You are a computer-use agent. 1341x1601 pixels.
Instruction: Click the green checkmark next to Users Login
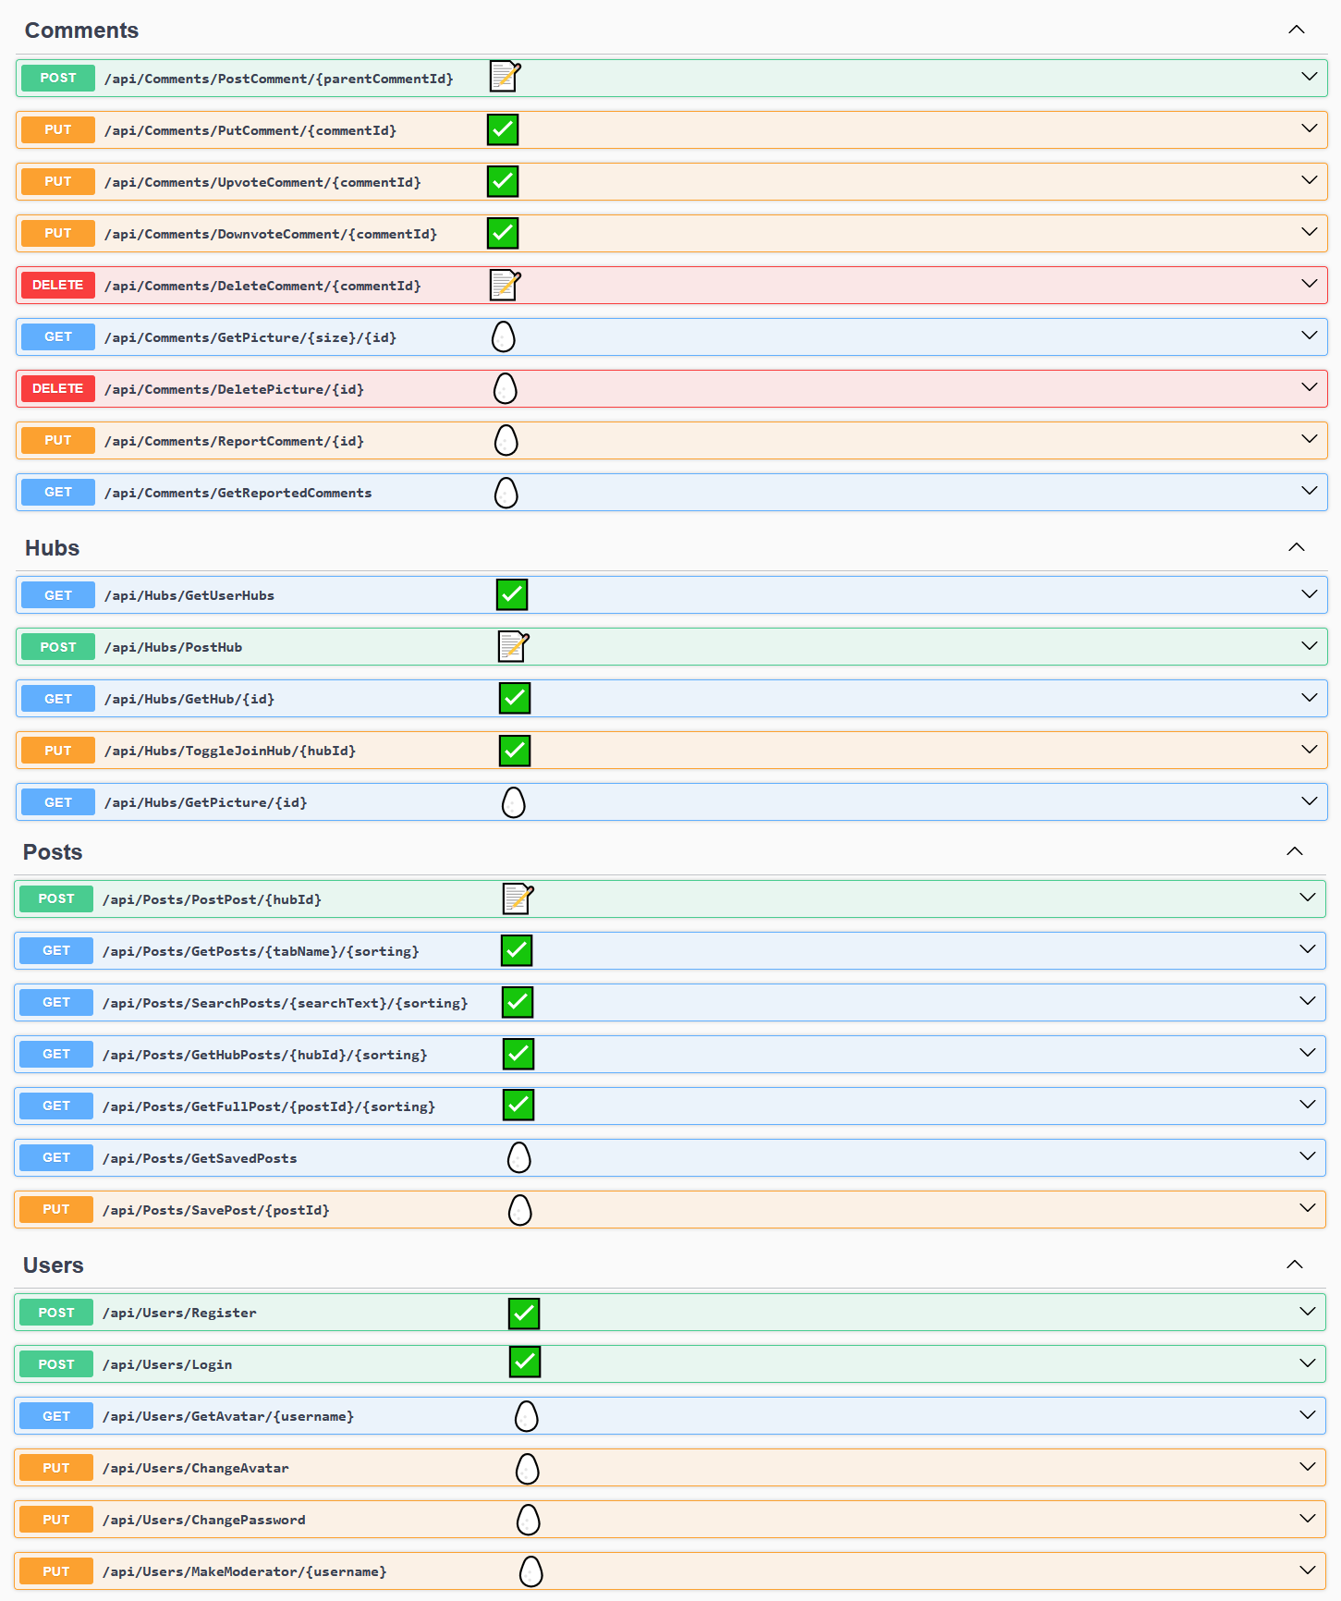[x=525, y=1362]
